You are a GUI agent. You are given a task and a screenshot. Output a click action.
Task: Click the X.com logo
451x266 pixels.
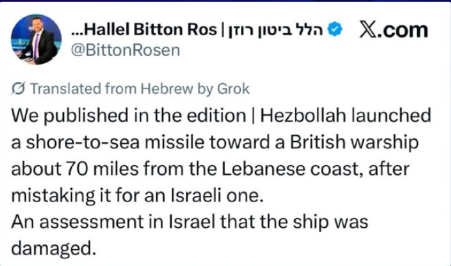click(x=394, y=30)
